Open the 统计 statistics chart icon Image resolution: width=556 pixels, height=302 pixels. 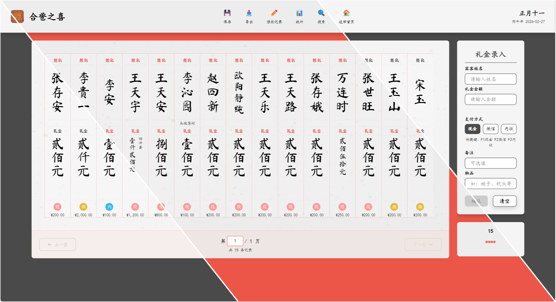tap(299, 13)
